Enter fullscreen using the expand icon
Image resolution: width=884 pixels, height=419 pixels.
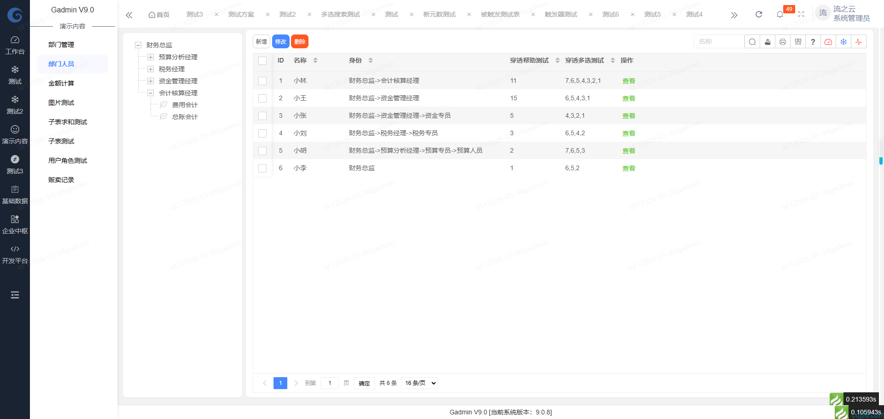pos(801,14)
